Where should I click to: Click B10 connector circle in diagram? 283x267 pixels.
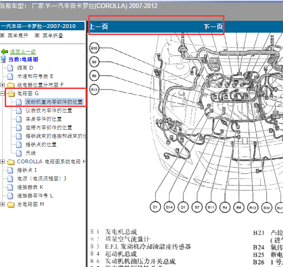pyautogui.click(x=94, y=48)
